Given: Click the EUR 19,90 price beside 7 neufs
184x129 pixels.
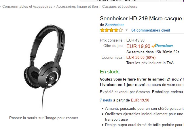Looking at the screenshot, I should pyautogui.click(x=140, y=100).
